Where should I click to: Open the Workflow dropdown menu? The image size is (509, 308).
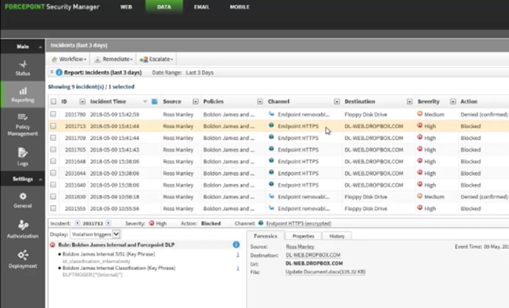point(69,59)
